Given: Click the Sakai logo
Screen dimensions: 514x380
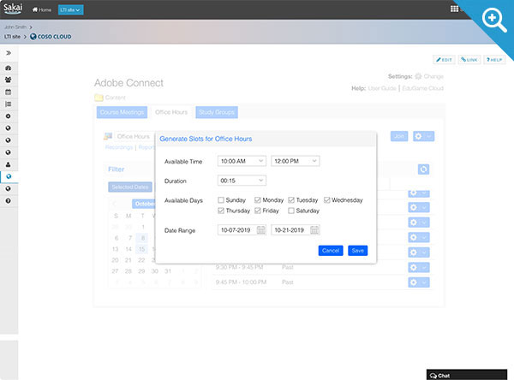Looking at the screenshot, I should click(13, 9).
